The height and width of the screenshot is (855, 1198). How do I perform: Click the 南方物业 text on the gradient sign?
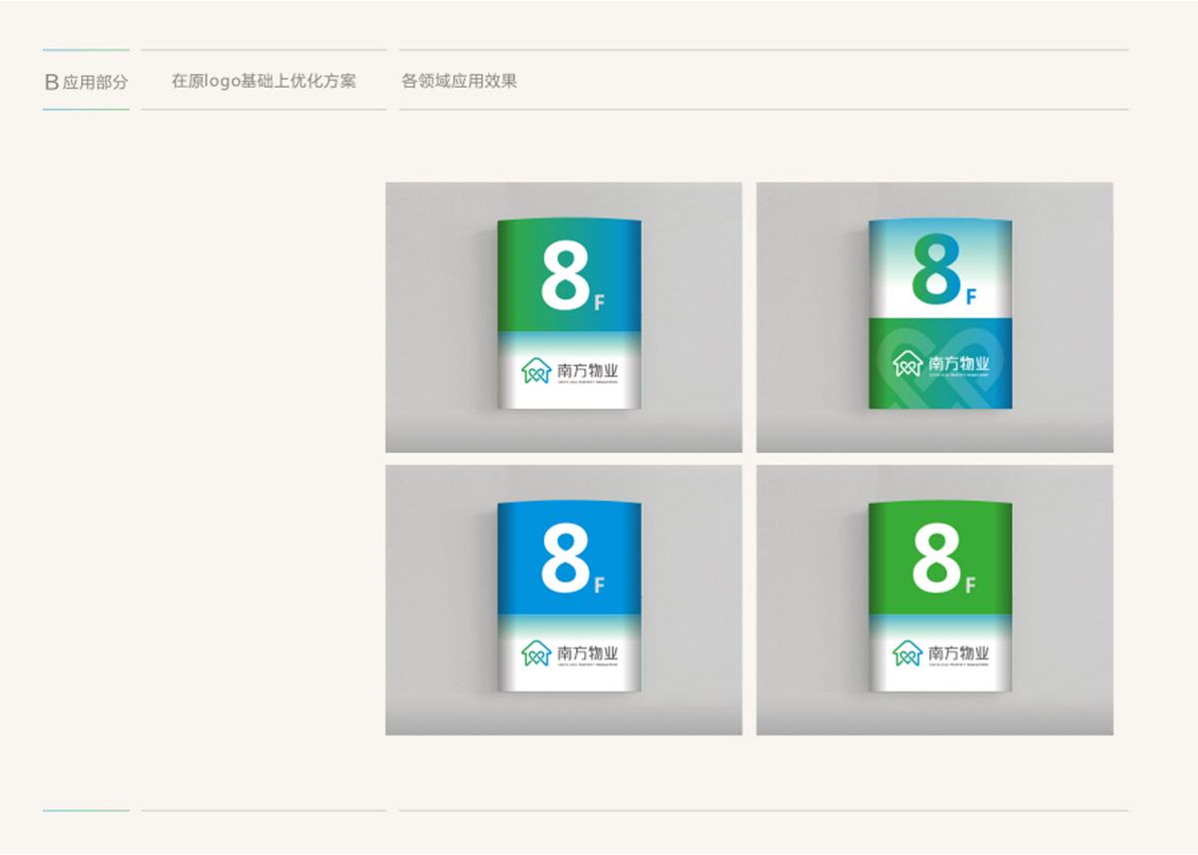coord(587,370)
